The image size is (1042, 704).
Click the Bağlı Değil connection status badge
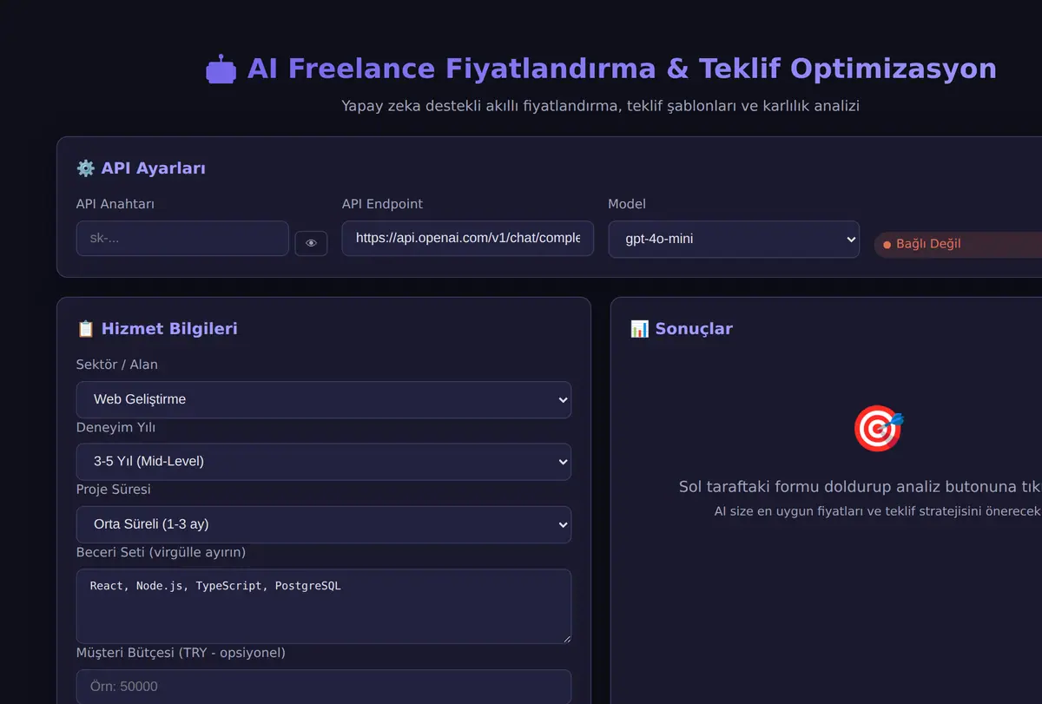coord(958,244)
